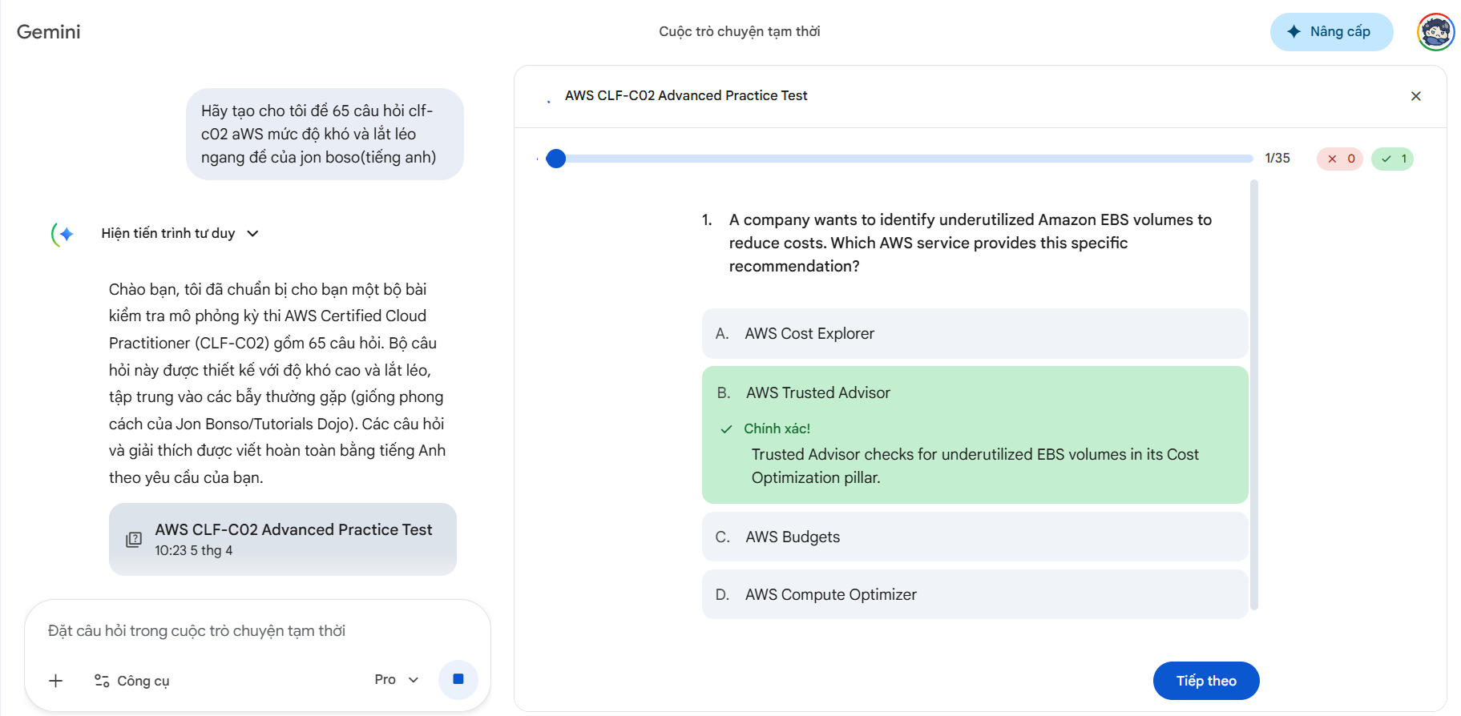
Task: Click the quiz icon on test card
Action: (x=134, y=540)
